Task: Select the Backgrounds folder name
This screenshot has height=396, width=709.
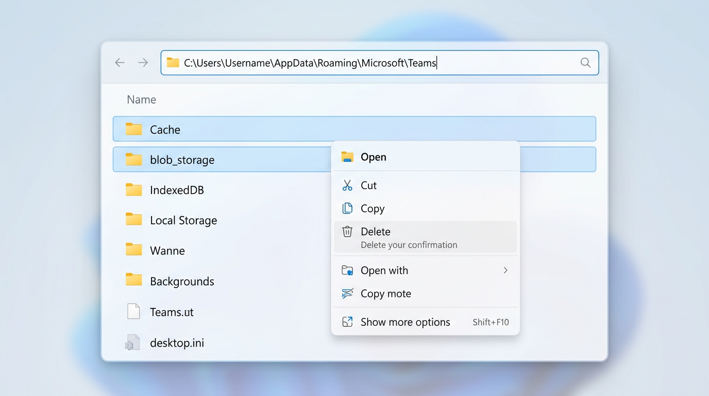Action: 182,281
